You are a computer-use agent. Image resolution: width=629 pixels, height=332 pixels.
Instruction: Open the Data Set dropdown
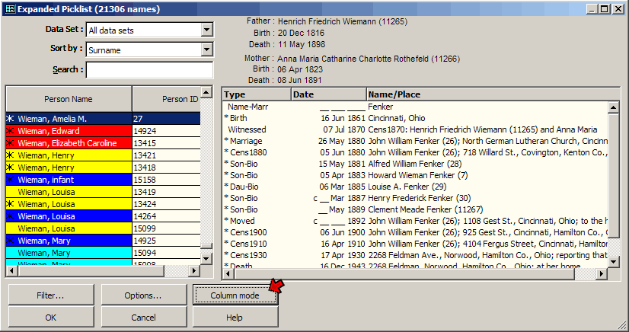[x=206, y=30]
